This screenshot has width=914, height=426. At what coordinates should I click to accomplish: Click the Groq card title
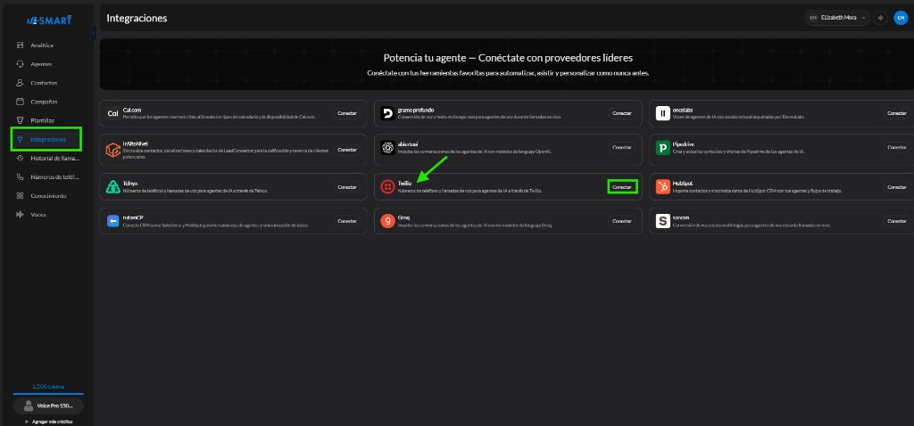pos(404,217)
